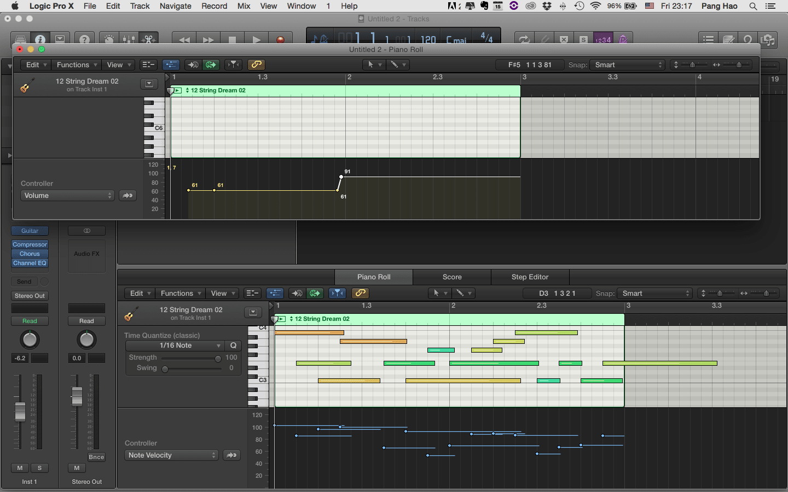Switch to Score tab
Screen dimensions: 788x492
tap(452, 277)
